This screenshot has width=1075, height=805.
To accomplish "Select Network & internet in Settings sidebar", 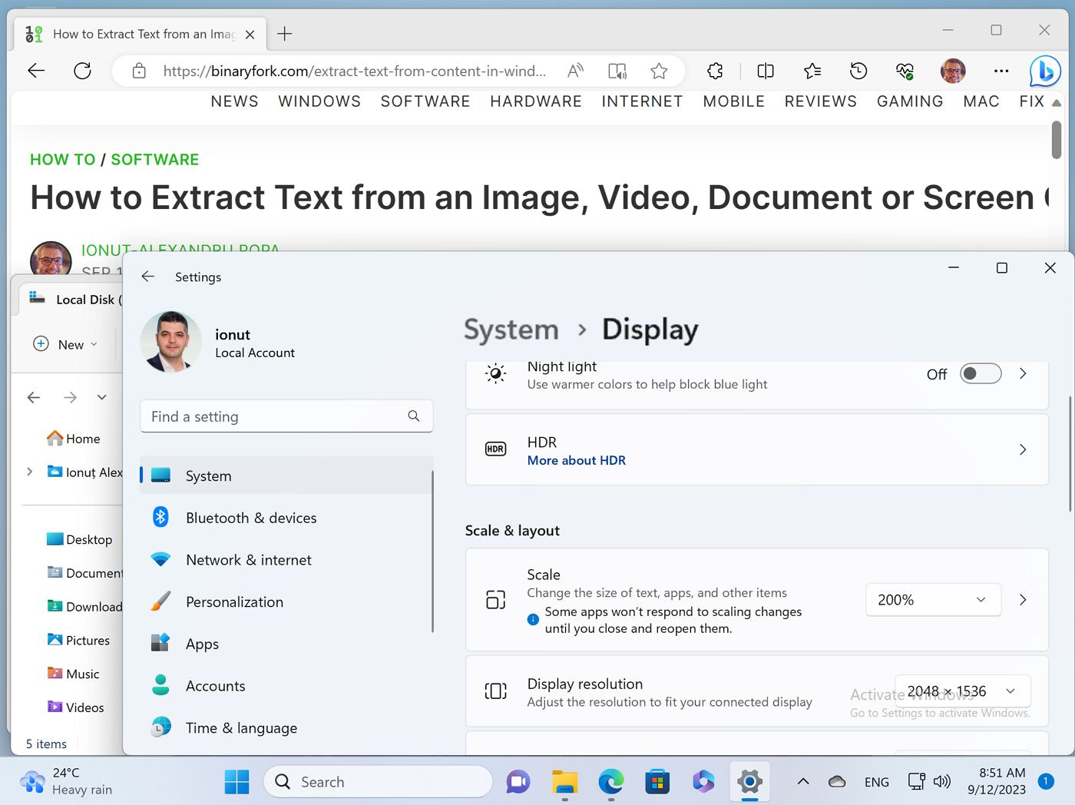I will (248, 559).
